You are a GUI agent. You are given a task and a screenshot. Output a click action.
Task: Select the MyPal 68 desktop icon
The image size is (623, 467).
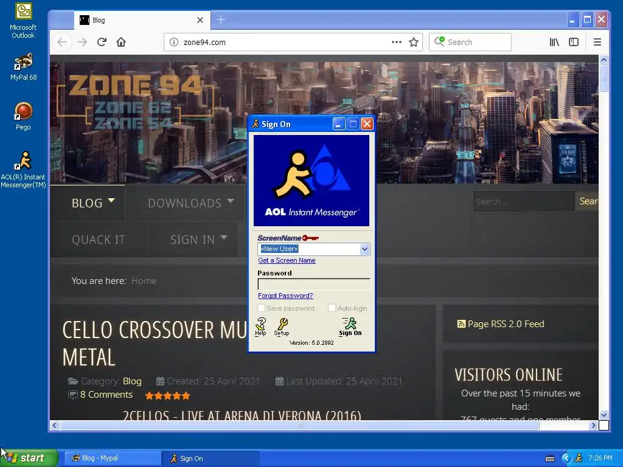23,67
